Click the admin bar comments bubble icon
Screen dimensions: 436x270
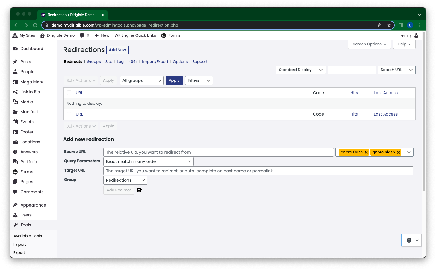click(82, 35)
